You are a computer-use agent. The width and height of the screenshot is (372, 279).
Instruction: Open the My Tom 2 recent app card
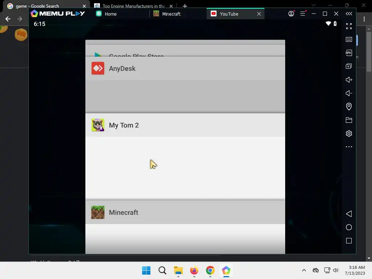[x=185, y=157]
